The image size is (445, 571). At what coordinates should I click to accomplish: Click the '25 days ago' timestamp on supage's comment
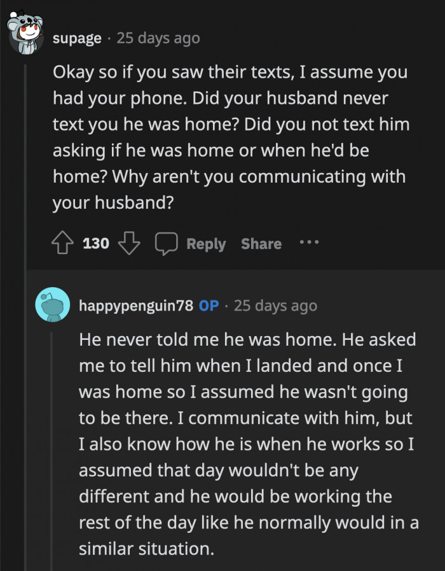[158, 38]
